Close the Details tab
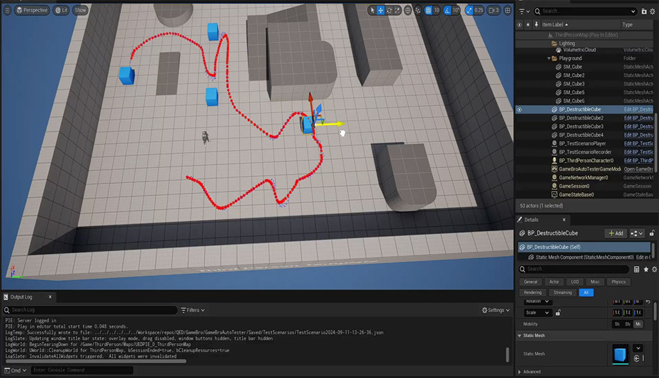 [x=564, y=219]
